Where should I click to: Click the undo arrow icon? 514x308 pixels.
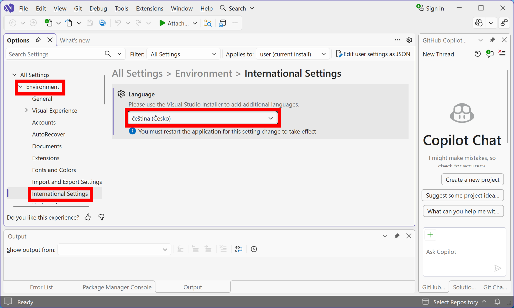[118, 23]
